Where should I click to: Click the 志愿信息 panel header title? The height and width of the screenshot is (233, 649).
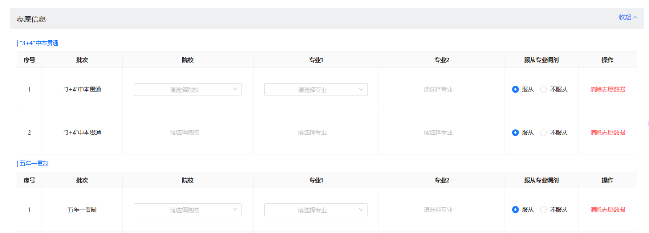31,19
